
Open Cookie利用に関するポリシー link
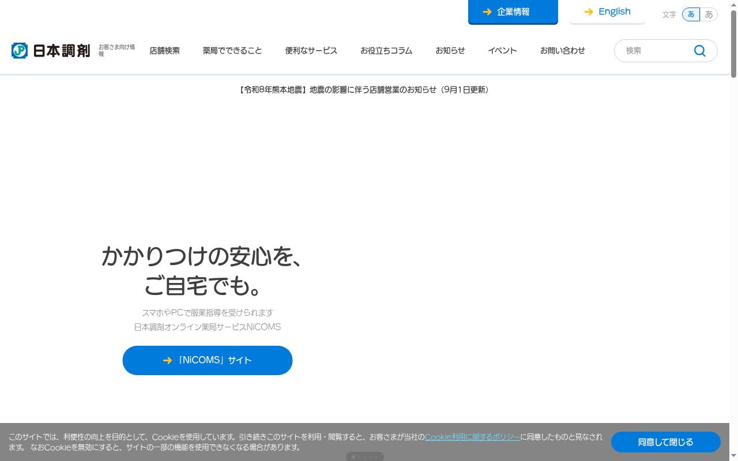[472, 437]
